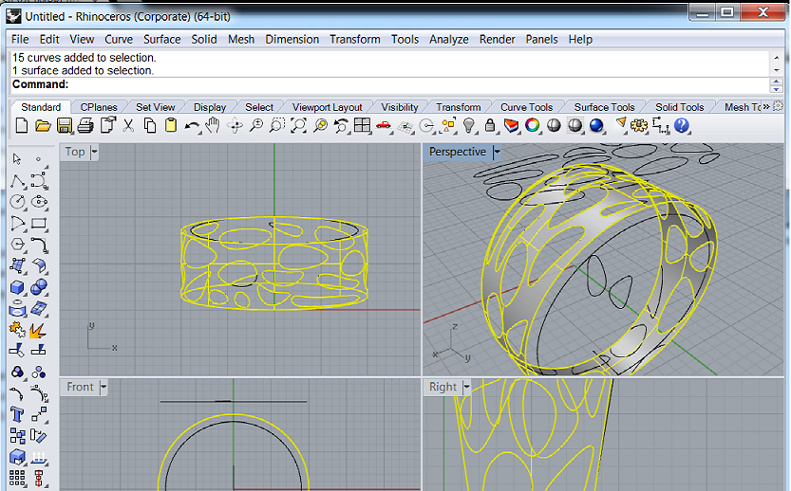This screenshot has width=791, height=491.
Task: Switch to the Solid Tools tab
Action: pos(680,107)
